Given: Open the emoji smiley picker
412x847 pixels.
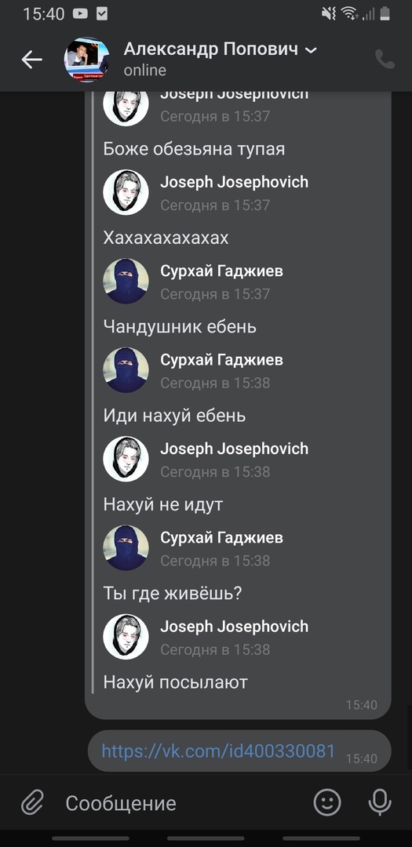Looking at the screenshot, I should pyautogui.click(x=327, y=803).
